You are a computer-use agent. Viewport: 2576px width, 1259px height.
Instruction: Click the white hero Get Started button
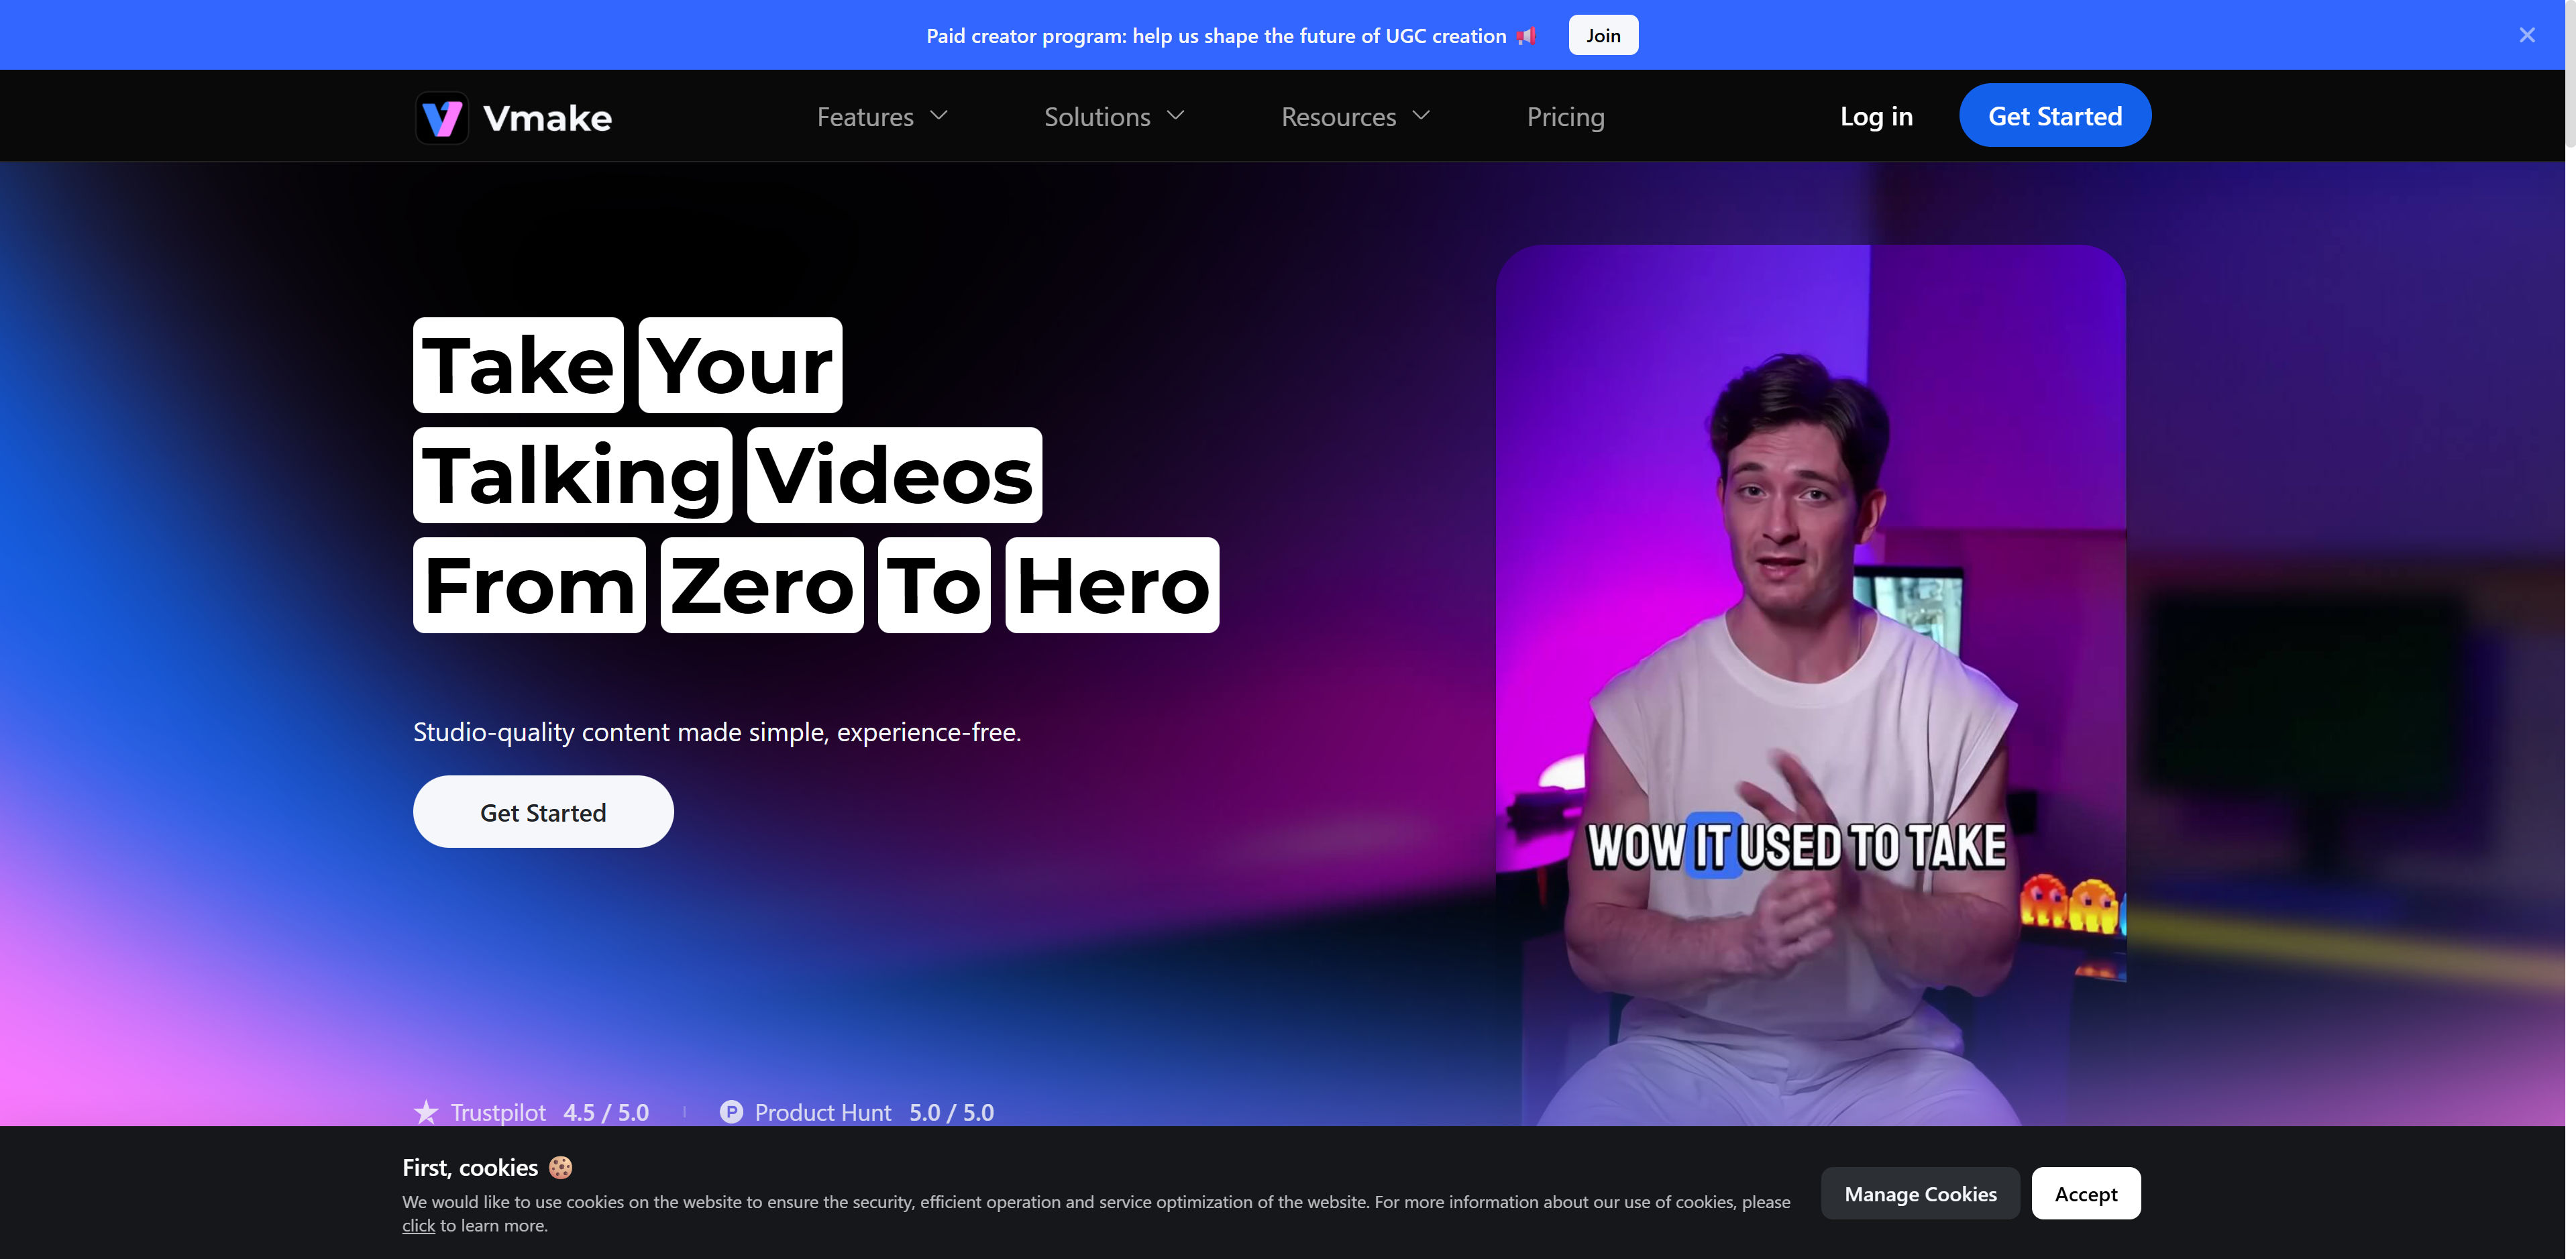pos(543,812)
